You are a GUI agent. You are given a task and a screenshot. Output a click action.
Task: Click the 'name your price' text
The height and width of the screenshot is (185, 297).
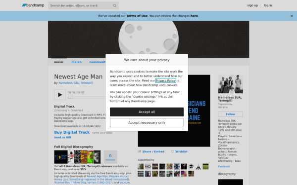tap(102, 133)
